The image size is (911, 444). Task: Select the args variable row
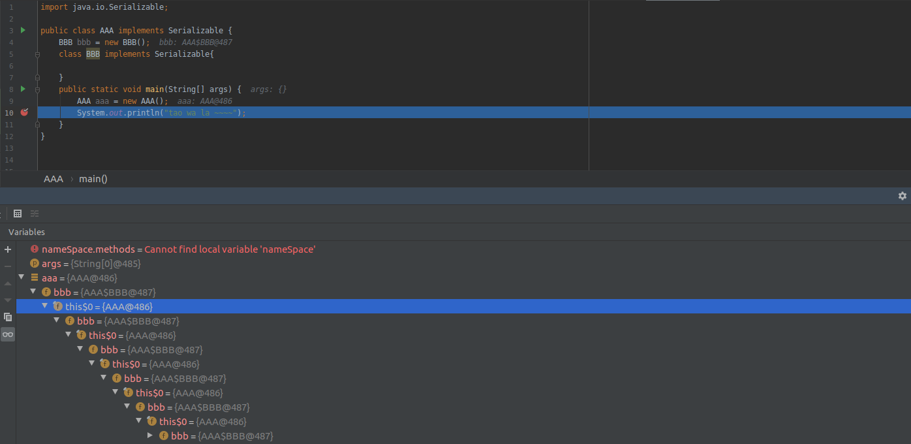pos(91,264)
